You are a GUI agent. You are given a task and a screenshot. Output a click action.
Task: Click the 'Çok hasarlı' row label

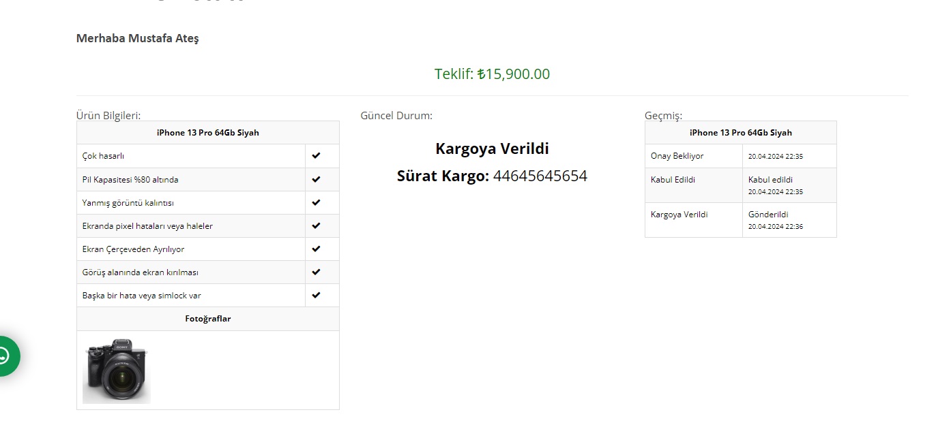point(103,156)
